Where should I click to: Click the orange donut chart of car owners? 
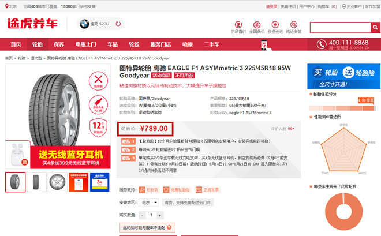coord(343,212)
